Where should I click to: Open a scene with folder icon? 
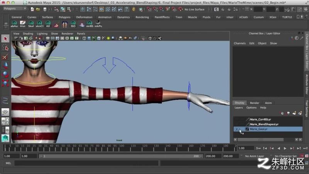pyautogui.click(x=38, y=9)
